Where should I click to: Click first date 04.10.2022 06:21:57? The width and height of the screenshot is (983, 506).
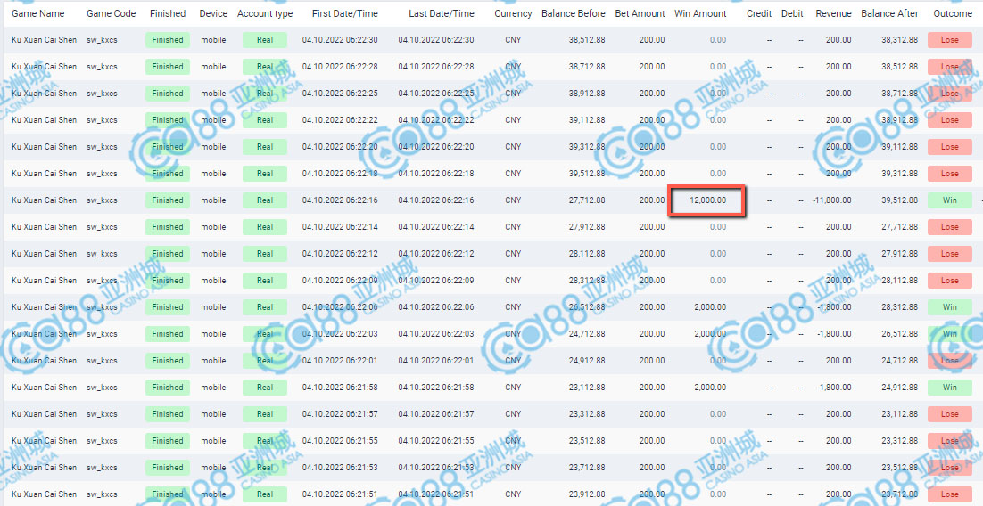pos(340,414)
